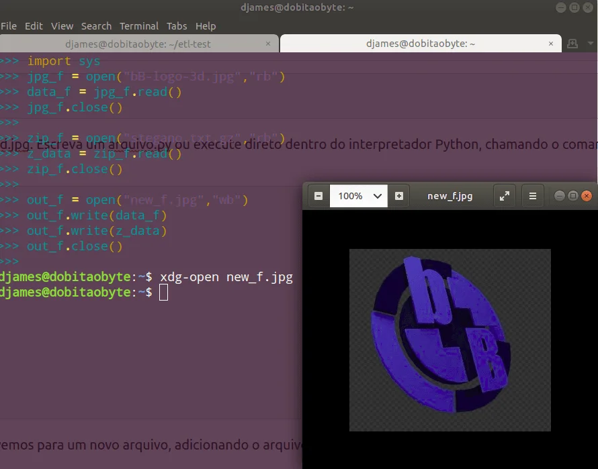Close the active home directory tab
598x469 pixels.
[x=551, y=44]
